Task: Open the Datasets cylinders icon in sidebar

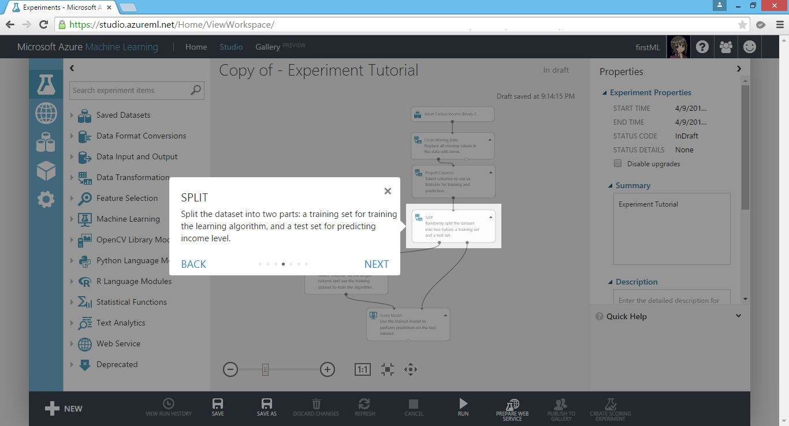Action: pyautogui.click(x=46, y=142)
